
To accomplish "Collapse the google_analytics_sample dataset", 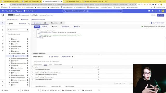I will pyautogui.click(x=9, y=53).
